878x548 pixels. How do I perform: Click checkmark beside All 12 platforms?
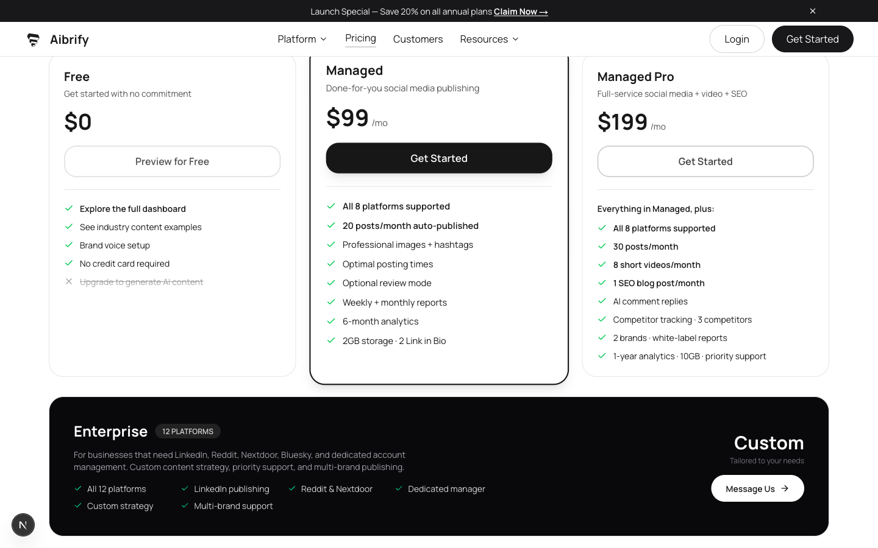click(78, 488)
